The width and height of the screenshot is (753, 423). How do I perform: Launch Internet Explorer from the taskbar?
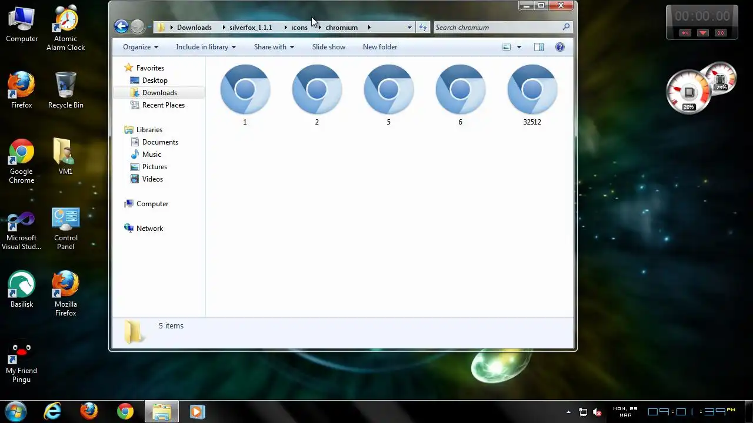pyautogui.click(x=52, y=412)
